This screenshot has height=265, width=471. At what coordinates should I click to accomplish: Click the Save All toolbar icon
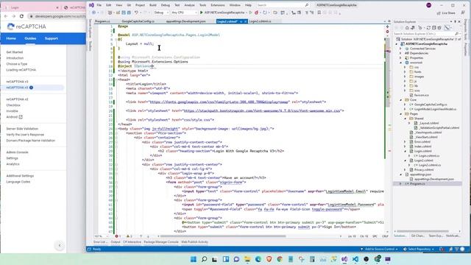tap(129, 13)
